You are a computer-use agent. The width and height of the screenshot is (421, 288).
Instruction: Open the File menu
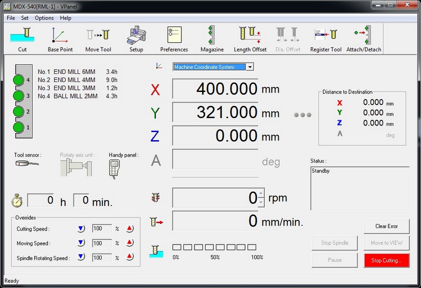point(11,18)
